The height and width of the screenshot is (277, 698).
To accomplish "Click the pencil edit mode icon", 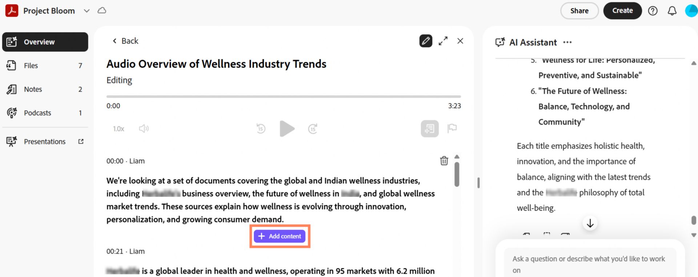I will (x=426, y=41).
